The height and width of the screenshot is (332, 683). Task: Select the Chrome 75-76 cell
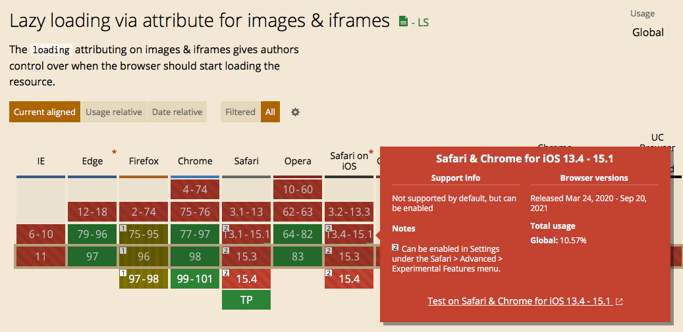click(x=195, y=212)
